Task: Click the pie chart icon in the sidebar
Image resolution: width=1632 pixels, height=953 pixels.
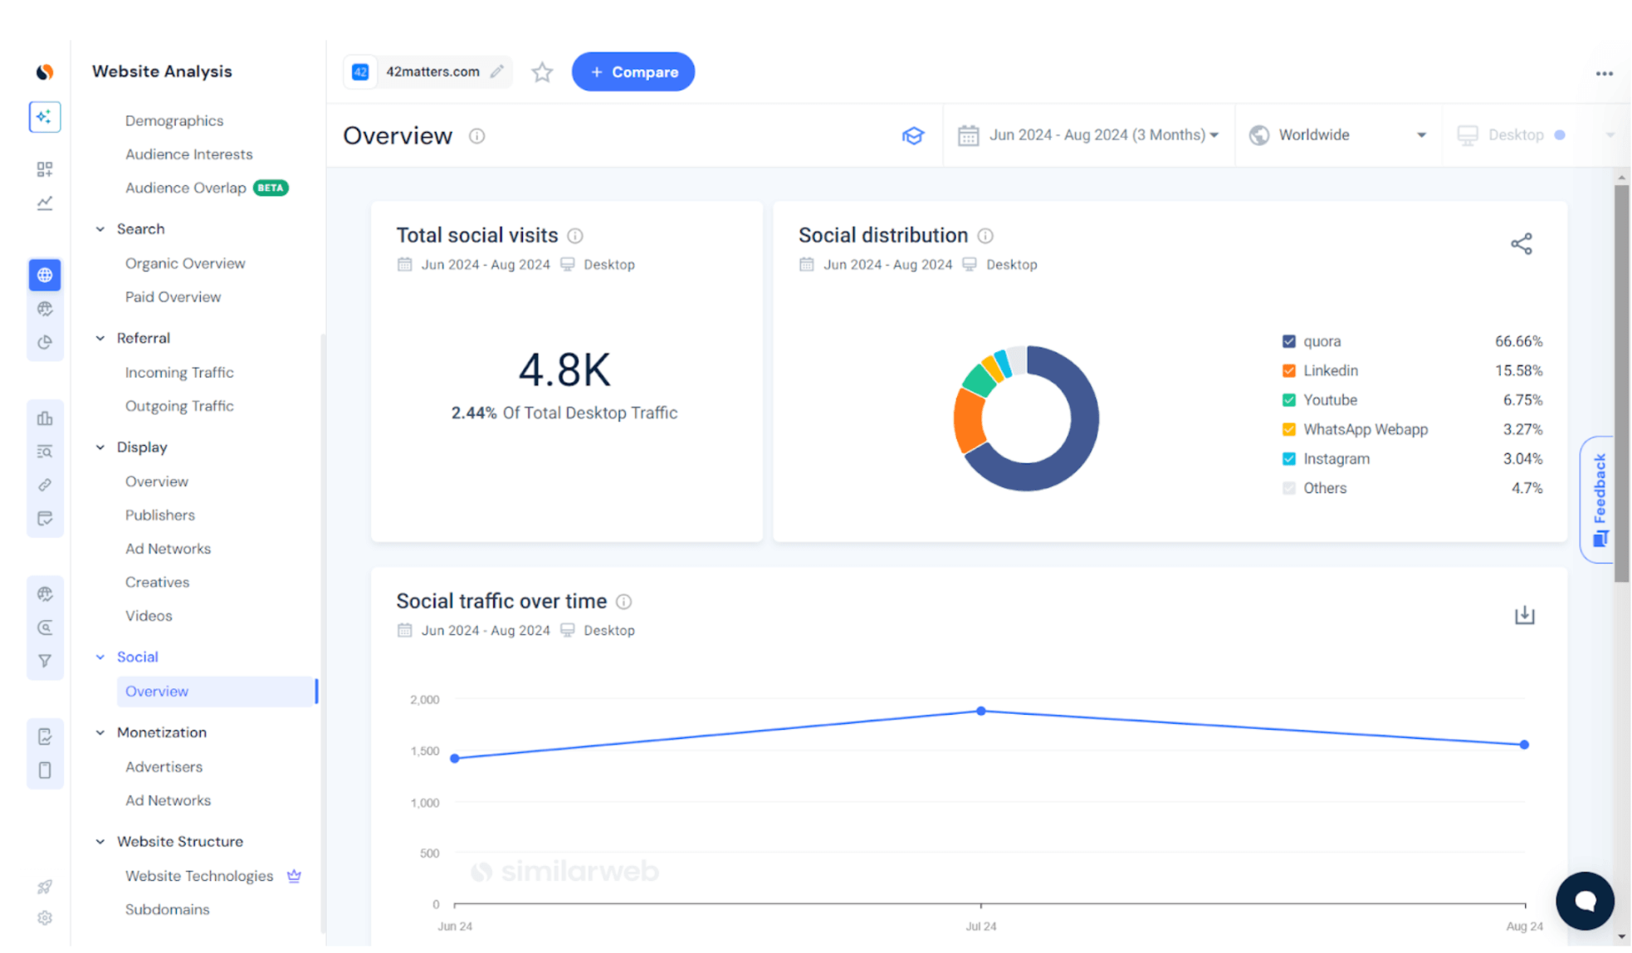Action: point(45,341)
